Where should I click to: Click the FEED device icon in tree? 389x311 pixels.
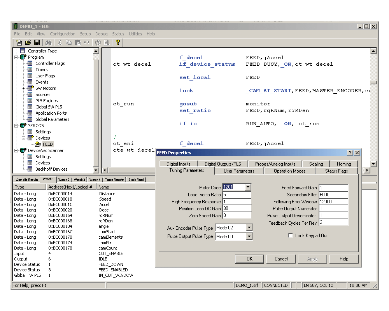[x=38, y=144]
